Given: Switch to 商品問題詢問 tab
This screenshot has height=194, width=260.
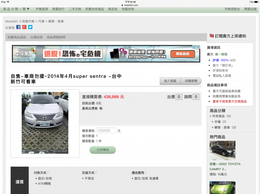Looking at the screenshot, I should click(56, 37).
